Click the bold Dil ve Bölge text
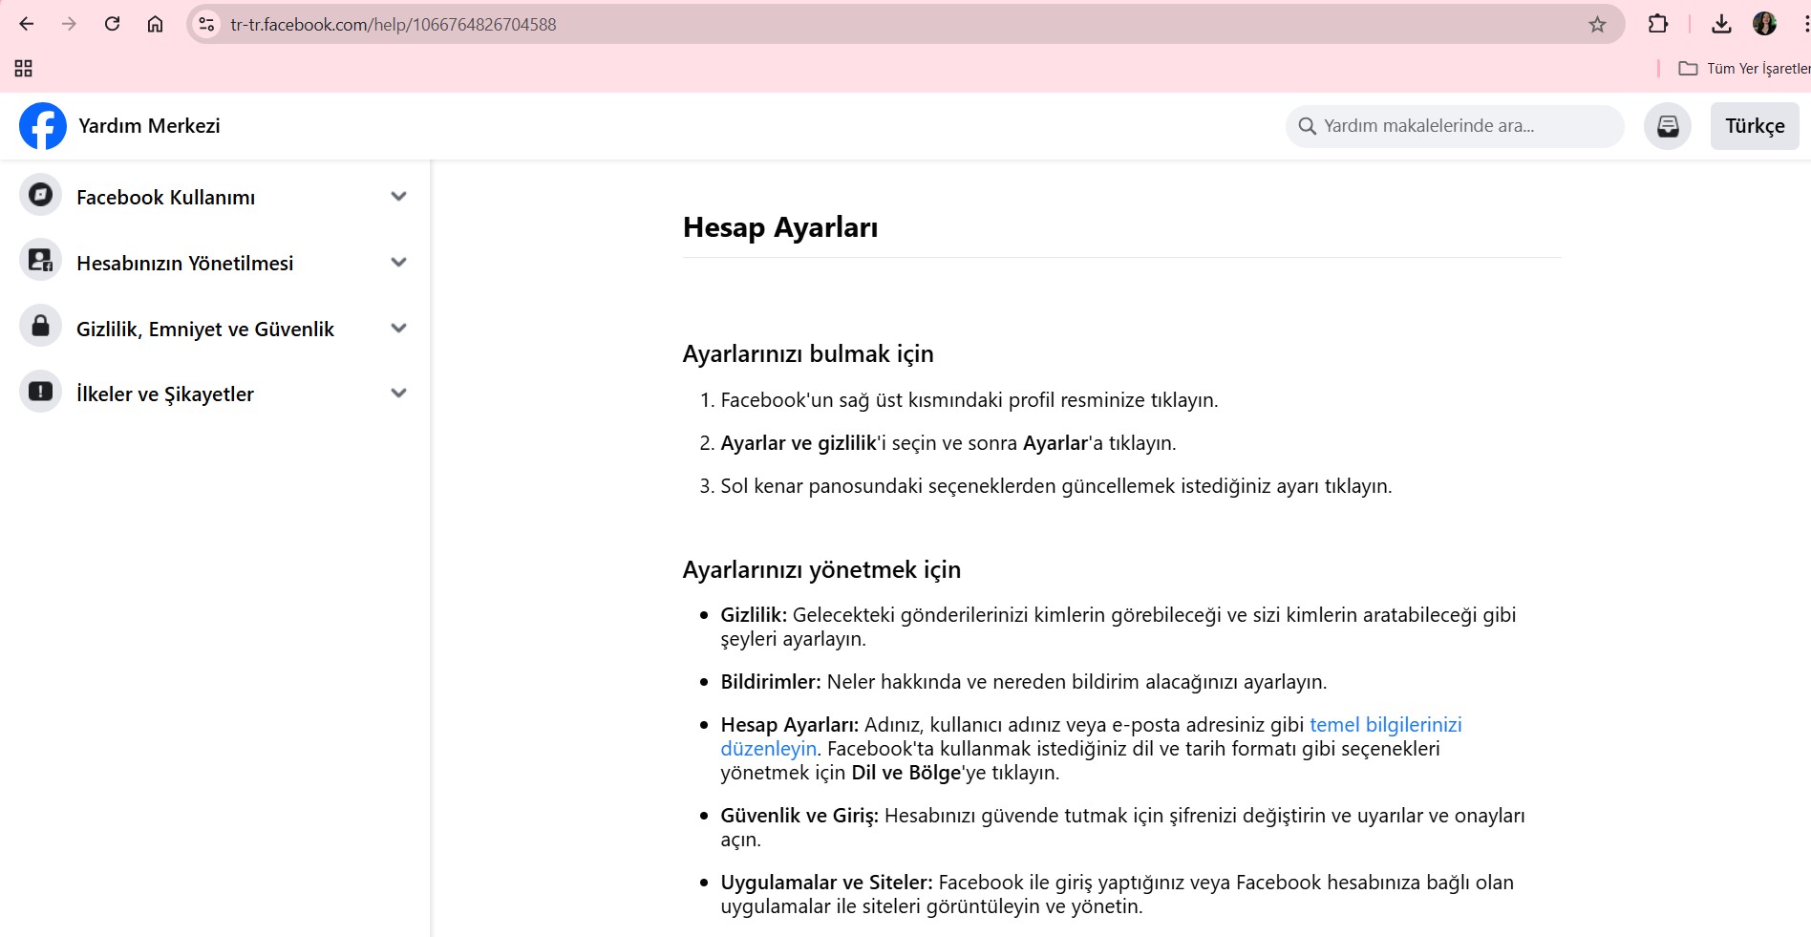 (x=905, y=773)
